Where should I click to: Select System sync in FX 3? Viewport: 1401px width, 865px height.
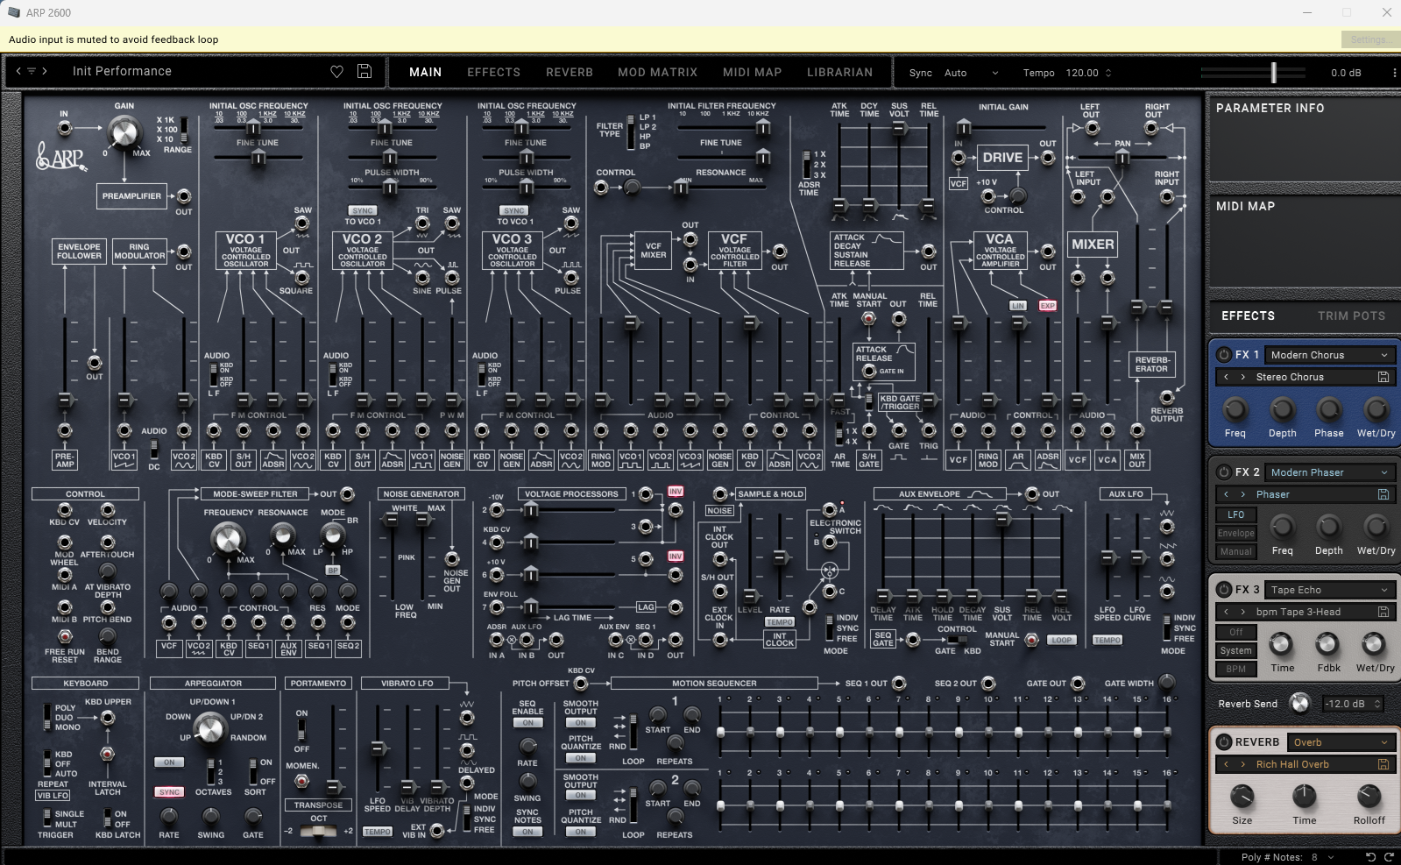[x=1235, y=650]
